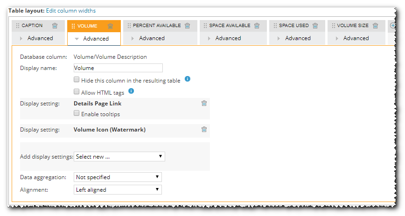
Task: Open the Data aggregation dropdown
Action: [118, 177]
